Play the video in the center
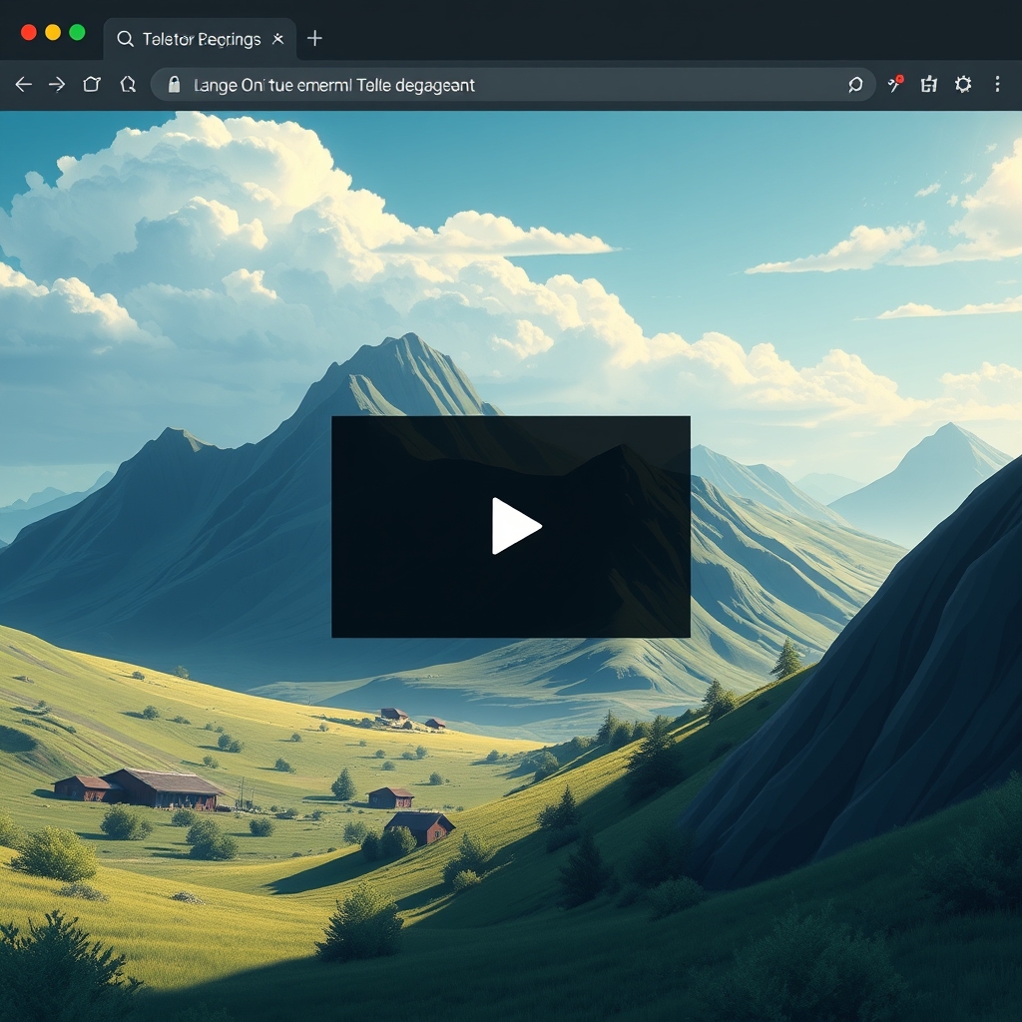1022x1022 pixels. (516, 526)
